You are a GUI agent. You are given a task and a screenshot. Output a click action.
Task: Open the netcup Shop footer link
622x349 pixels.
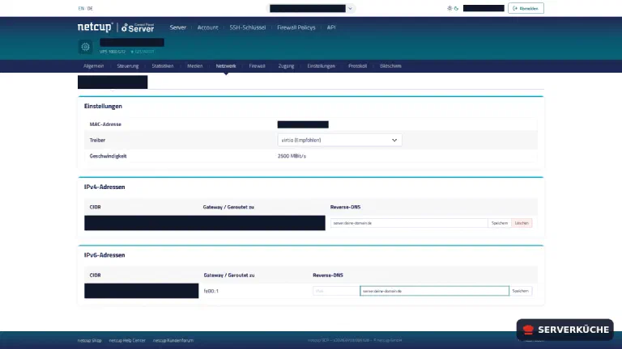tap(90, 340)
